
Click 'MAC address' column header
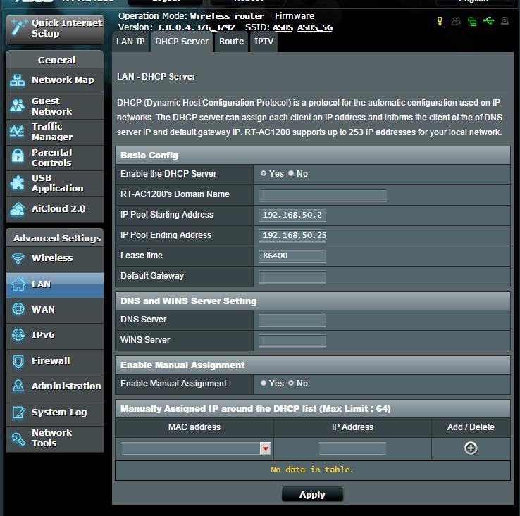point(194,427)
